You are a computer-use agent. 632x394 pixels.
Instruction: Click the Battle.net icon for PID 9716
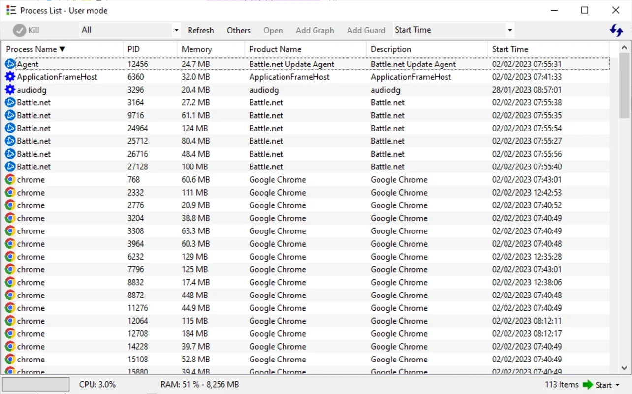(x=10, y=115)
